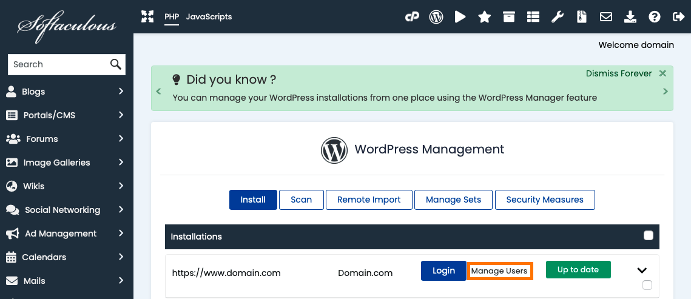
Task: Click the green Up to date button
Action: [x=578, y=269]
